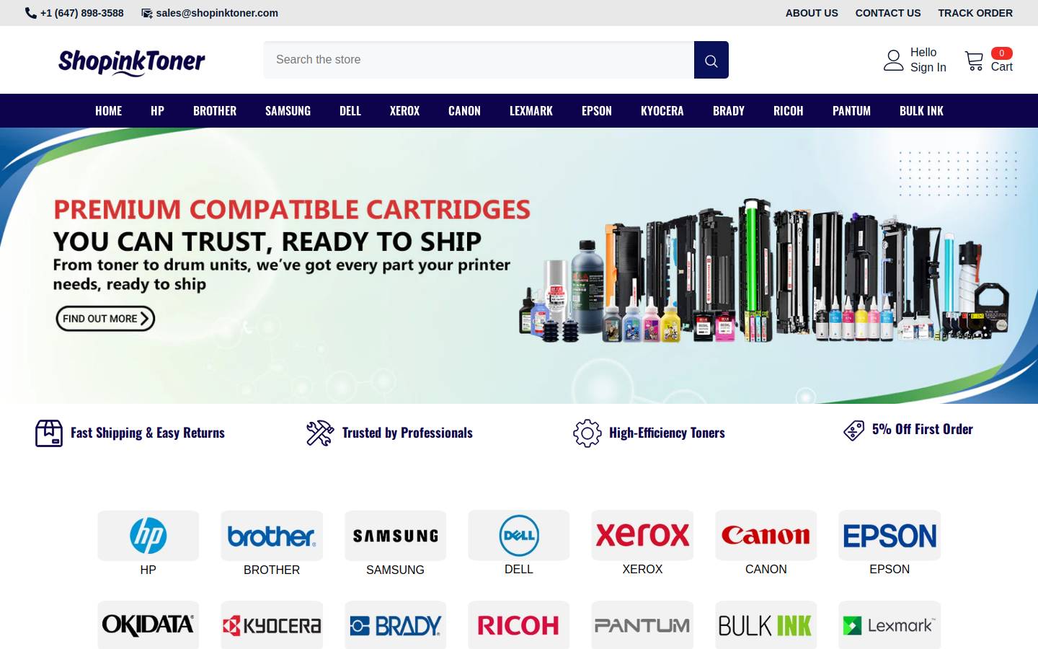Go to ABOUT US page
The height and width of the screenshot is (649, 1038).
pyautogui.click(x=812, y=13)
